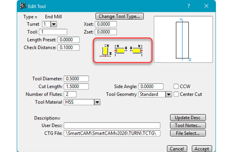This screenshot has width=233, height=152.
Task: Click the Update Desc button
Action: coord(188,118)
